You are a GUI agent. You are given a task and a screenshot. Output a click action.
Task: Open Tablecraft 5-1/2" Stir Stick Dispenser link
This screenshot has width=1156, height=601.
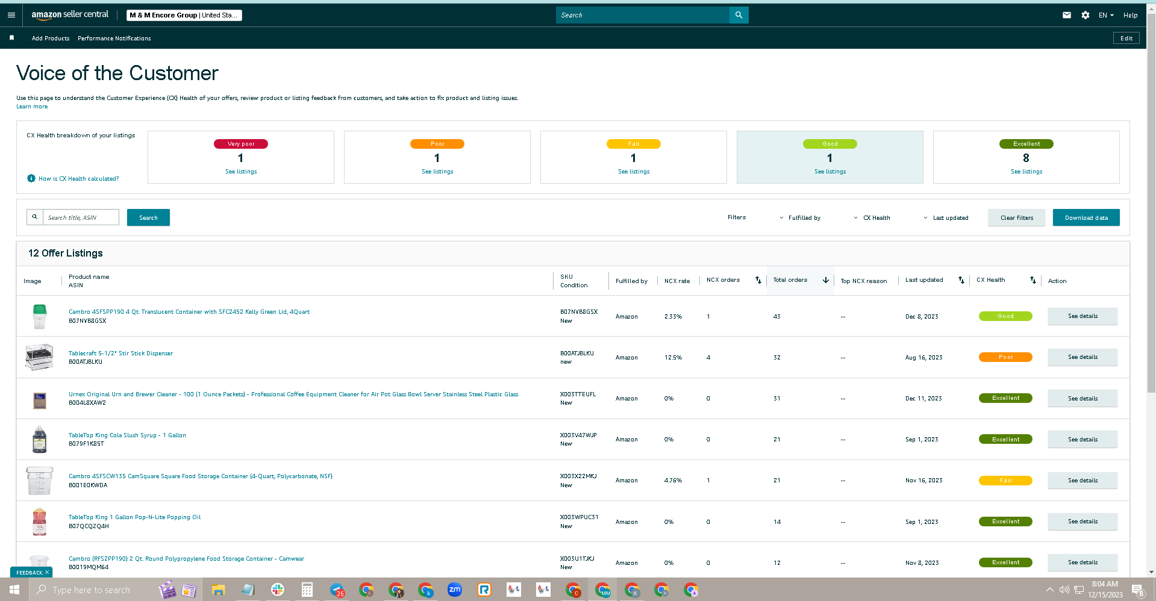click(x=120, y=353)
